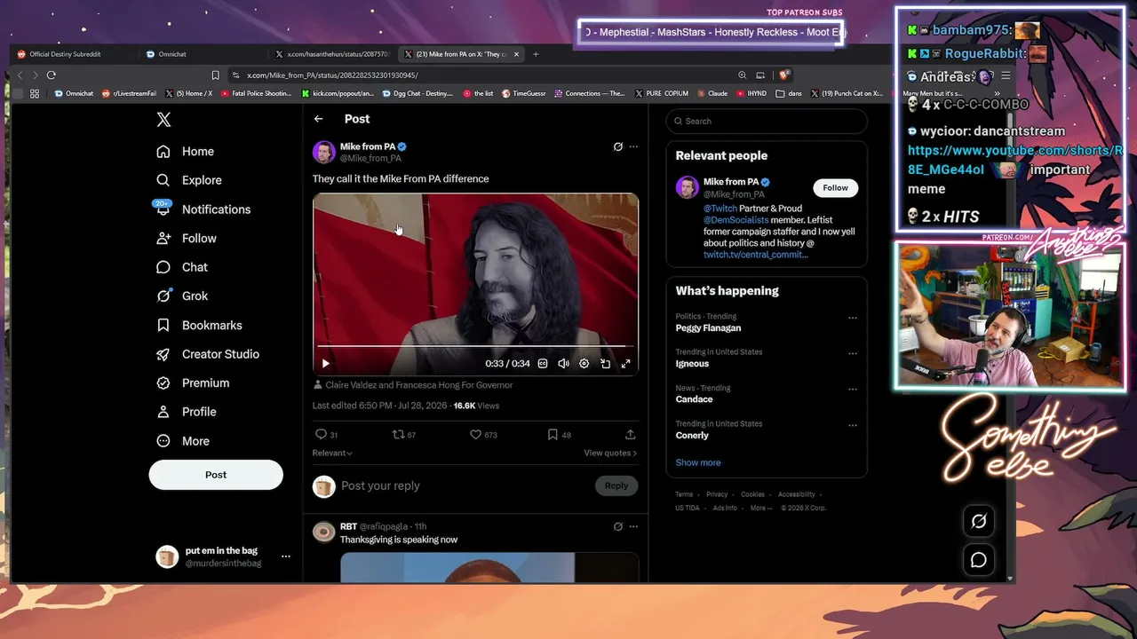Open the twitch.tv/central_commit link
Screen dimensions: 1137x639
click(756, 255)
